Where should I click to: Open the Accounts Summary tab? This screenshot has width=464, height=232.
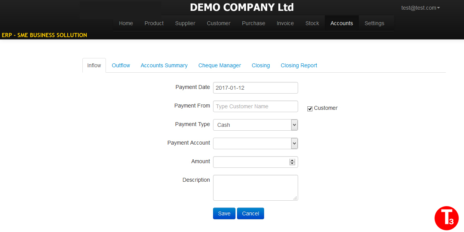(x=164, y=65)
